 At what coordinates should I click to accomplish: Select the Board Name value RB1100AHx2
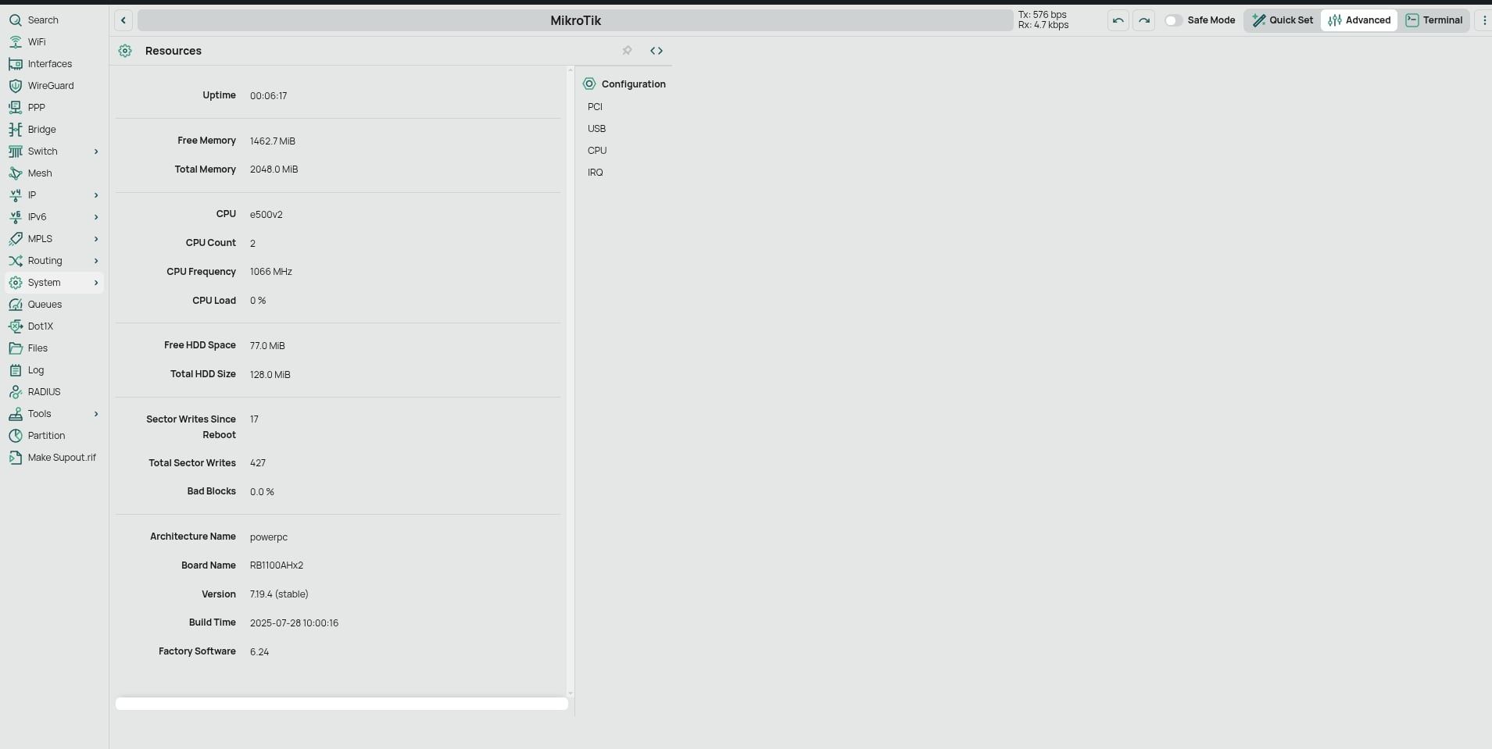[277, 565]
